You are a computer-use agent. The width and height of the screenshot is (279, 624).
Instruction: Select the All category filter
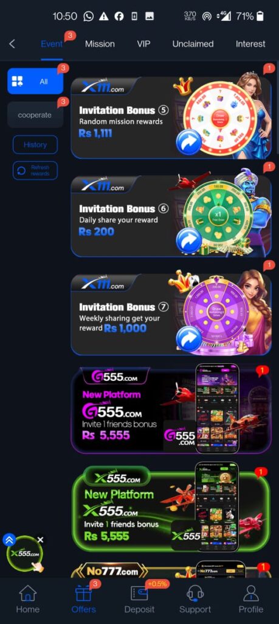click(35, 81)
